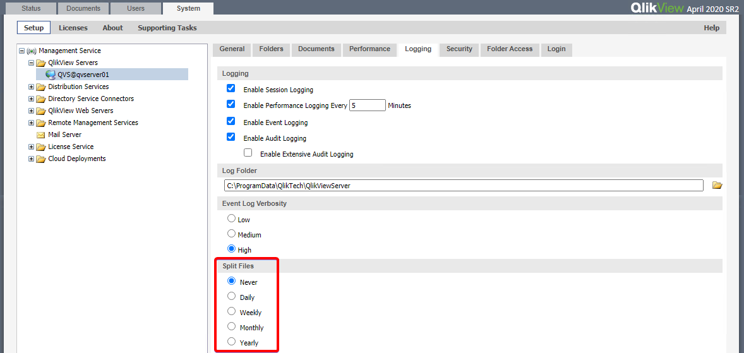Open the Supporting Tasks sub-tab
This screenshot has height=353, width=744.
click(x=167, y=28)
